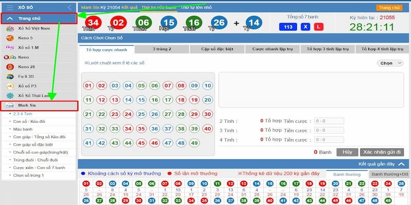Open the Fu li 3D icon
The width and height of the screenshot is (411, 205).
9,76
